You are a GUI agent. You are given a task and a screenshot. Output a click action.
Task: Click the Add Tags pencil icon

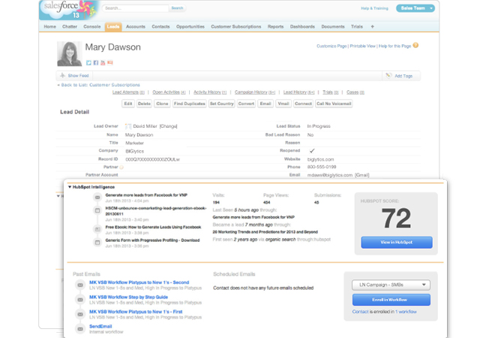point(388,75)
